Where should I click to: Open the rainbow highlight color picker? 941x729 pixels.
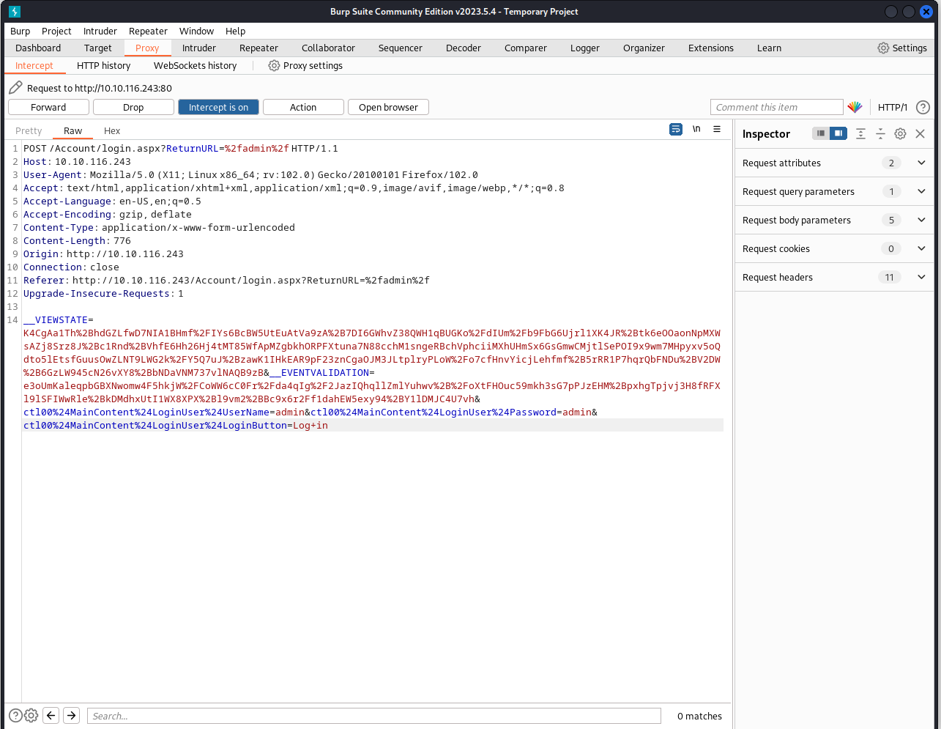855,107
